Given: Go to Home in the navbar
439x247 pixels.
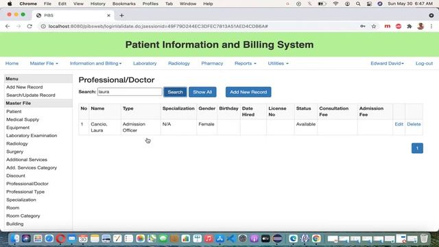Looking at the screenshot, I should pyautogui.click(x=12, y=63).
